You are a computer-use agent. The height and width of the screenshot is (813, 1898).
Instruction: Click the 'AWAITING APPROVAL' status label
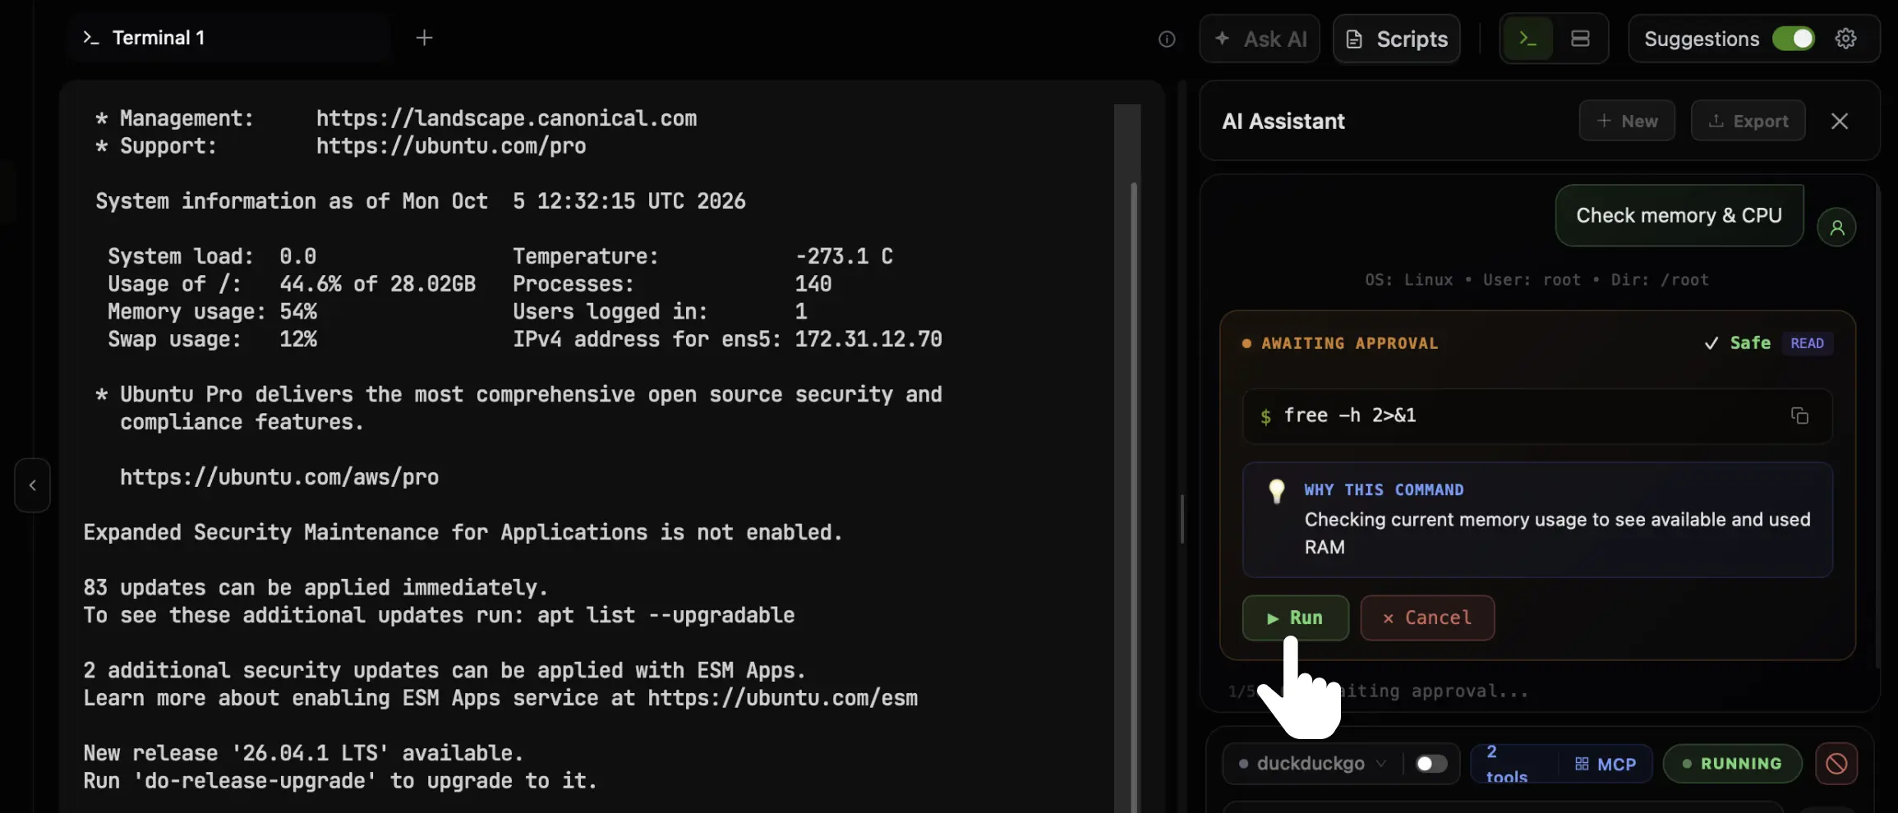[x=1349, y=343]
